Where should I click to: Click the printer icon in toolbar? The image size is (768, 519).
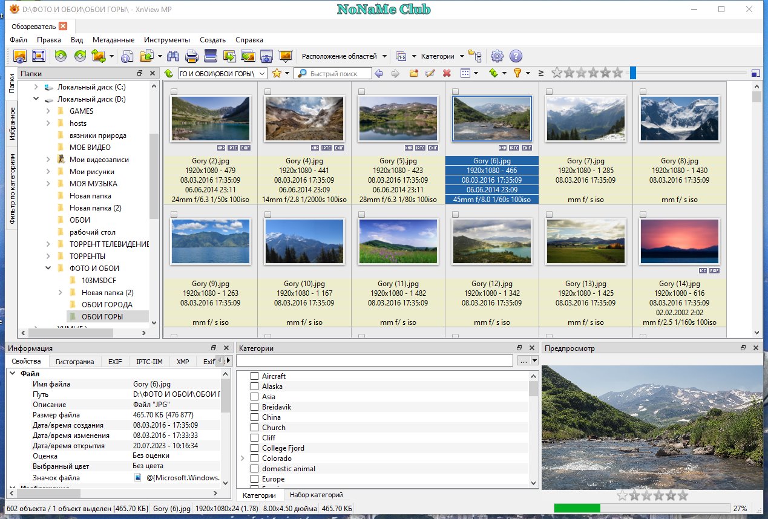point(192,56)
